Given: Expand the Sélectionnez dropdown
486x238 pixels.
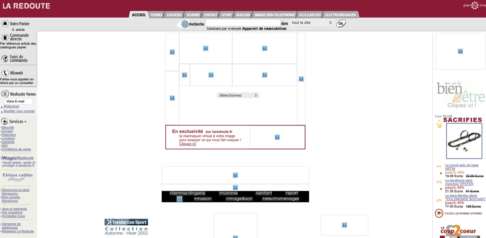Looking at the screenshot, I should point(238,95).
